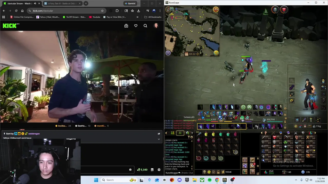Open Spotify from the taskbar
The width and height of the screenshot is (328, 184).
point(210,180)
